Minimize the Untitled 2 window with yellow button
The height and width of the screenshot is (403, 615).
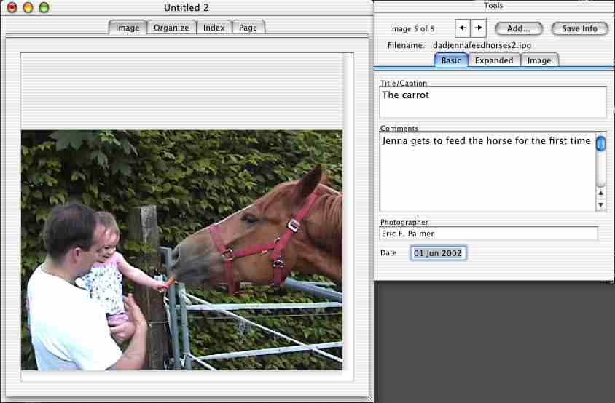28,7
